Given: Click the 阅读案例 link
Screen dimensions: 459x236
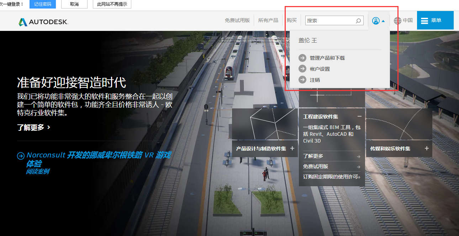Looking at the screenshot, I should (37, 171).
